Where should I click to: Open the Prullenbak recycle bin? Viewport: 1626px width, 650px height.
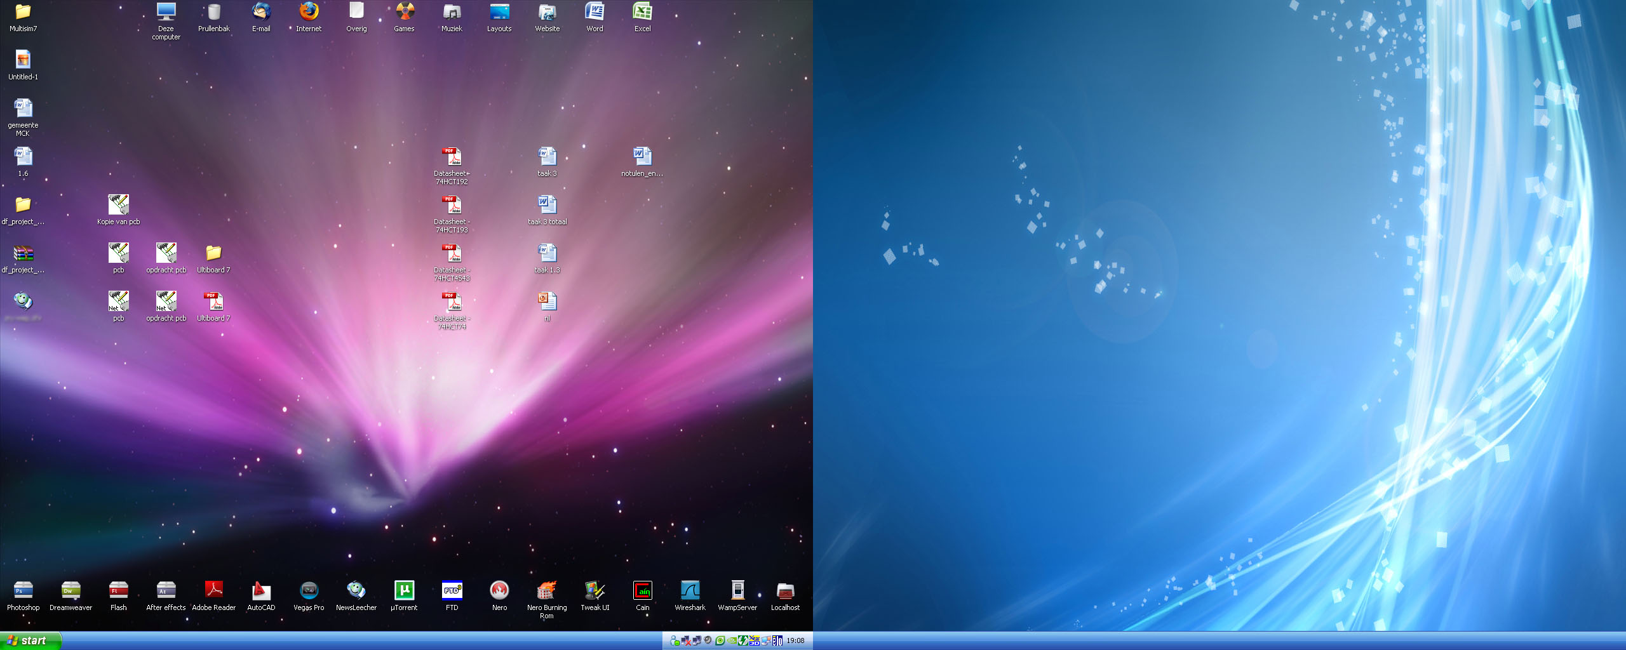(x=214, y=17)
